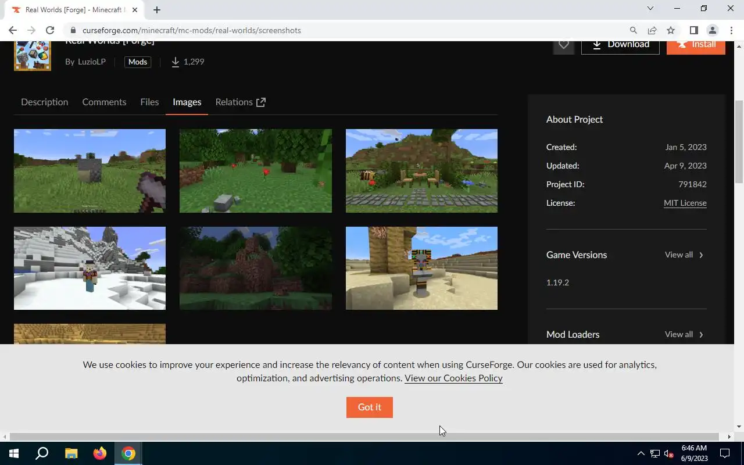Viewport: 744px width, 465px height.
Task: Switch to the Files tab
Action: tap(149, 102)
